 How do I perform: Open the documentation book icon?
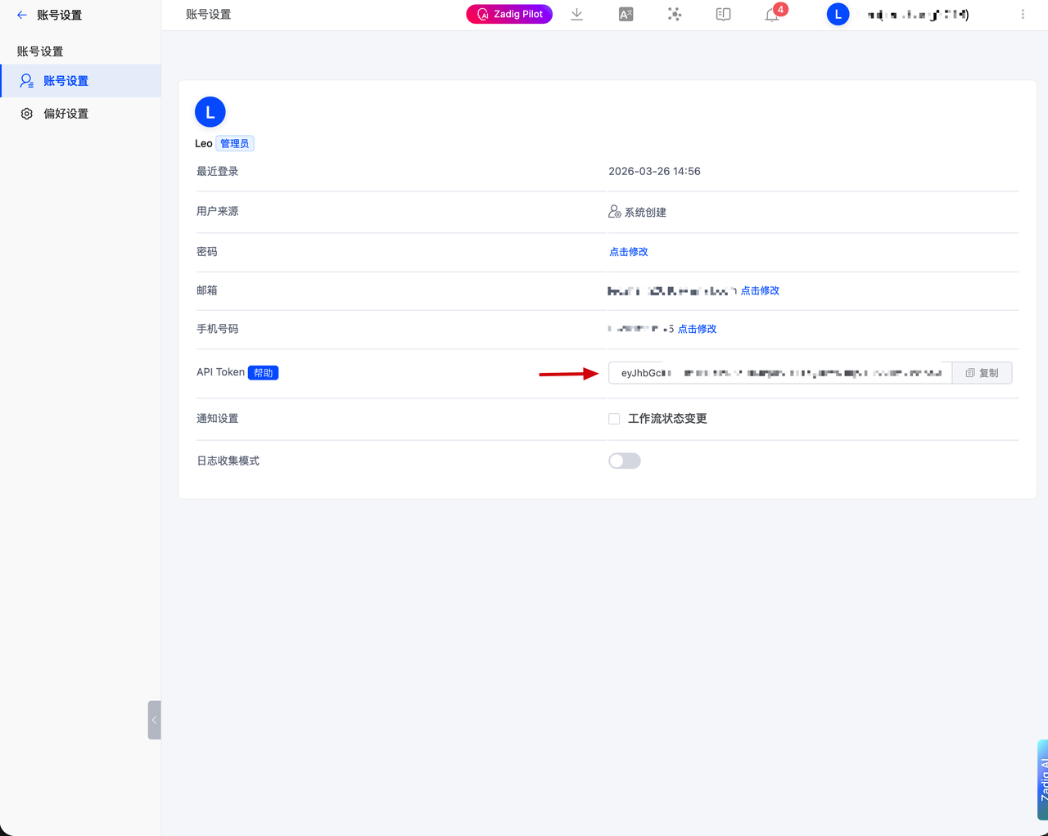tap(723, 14)
